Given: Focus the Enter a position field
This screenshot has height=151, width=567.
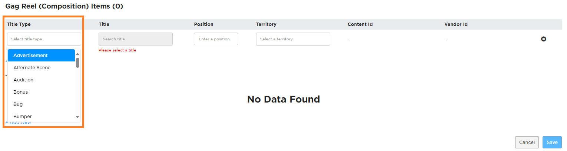Looking at the screenshot, I should 216,39.
